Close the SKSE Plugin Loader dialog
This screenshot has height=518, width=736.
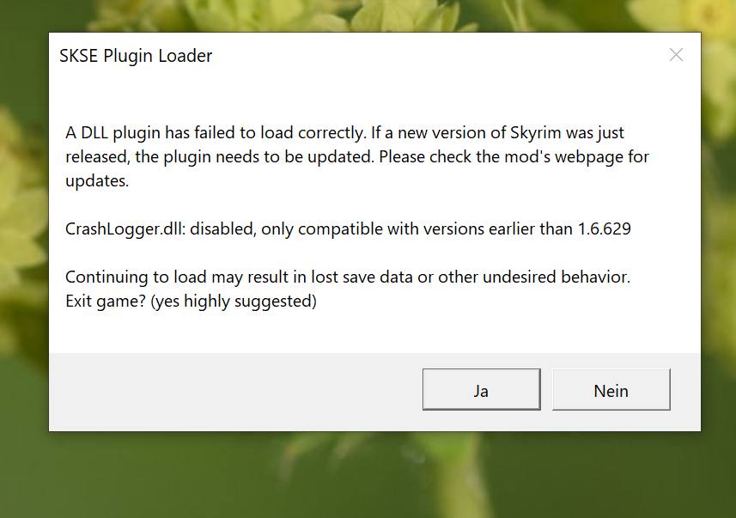click(x=676, y=55)
